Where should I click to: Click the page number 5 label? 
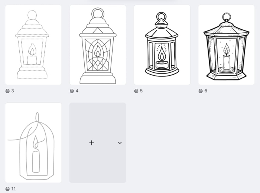[141, 91]
